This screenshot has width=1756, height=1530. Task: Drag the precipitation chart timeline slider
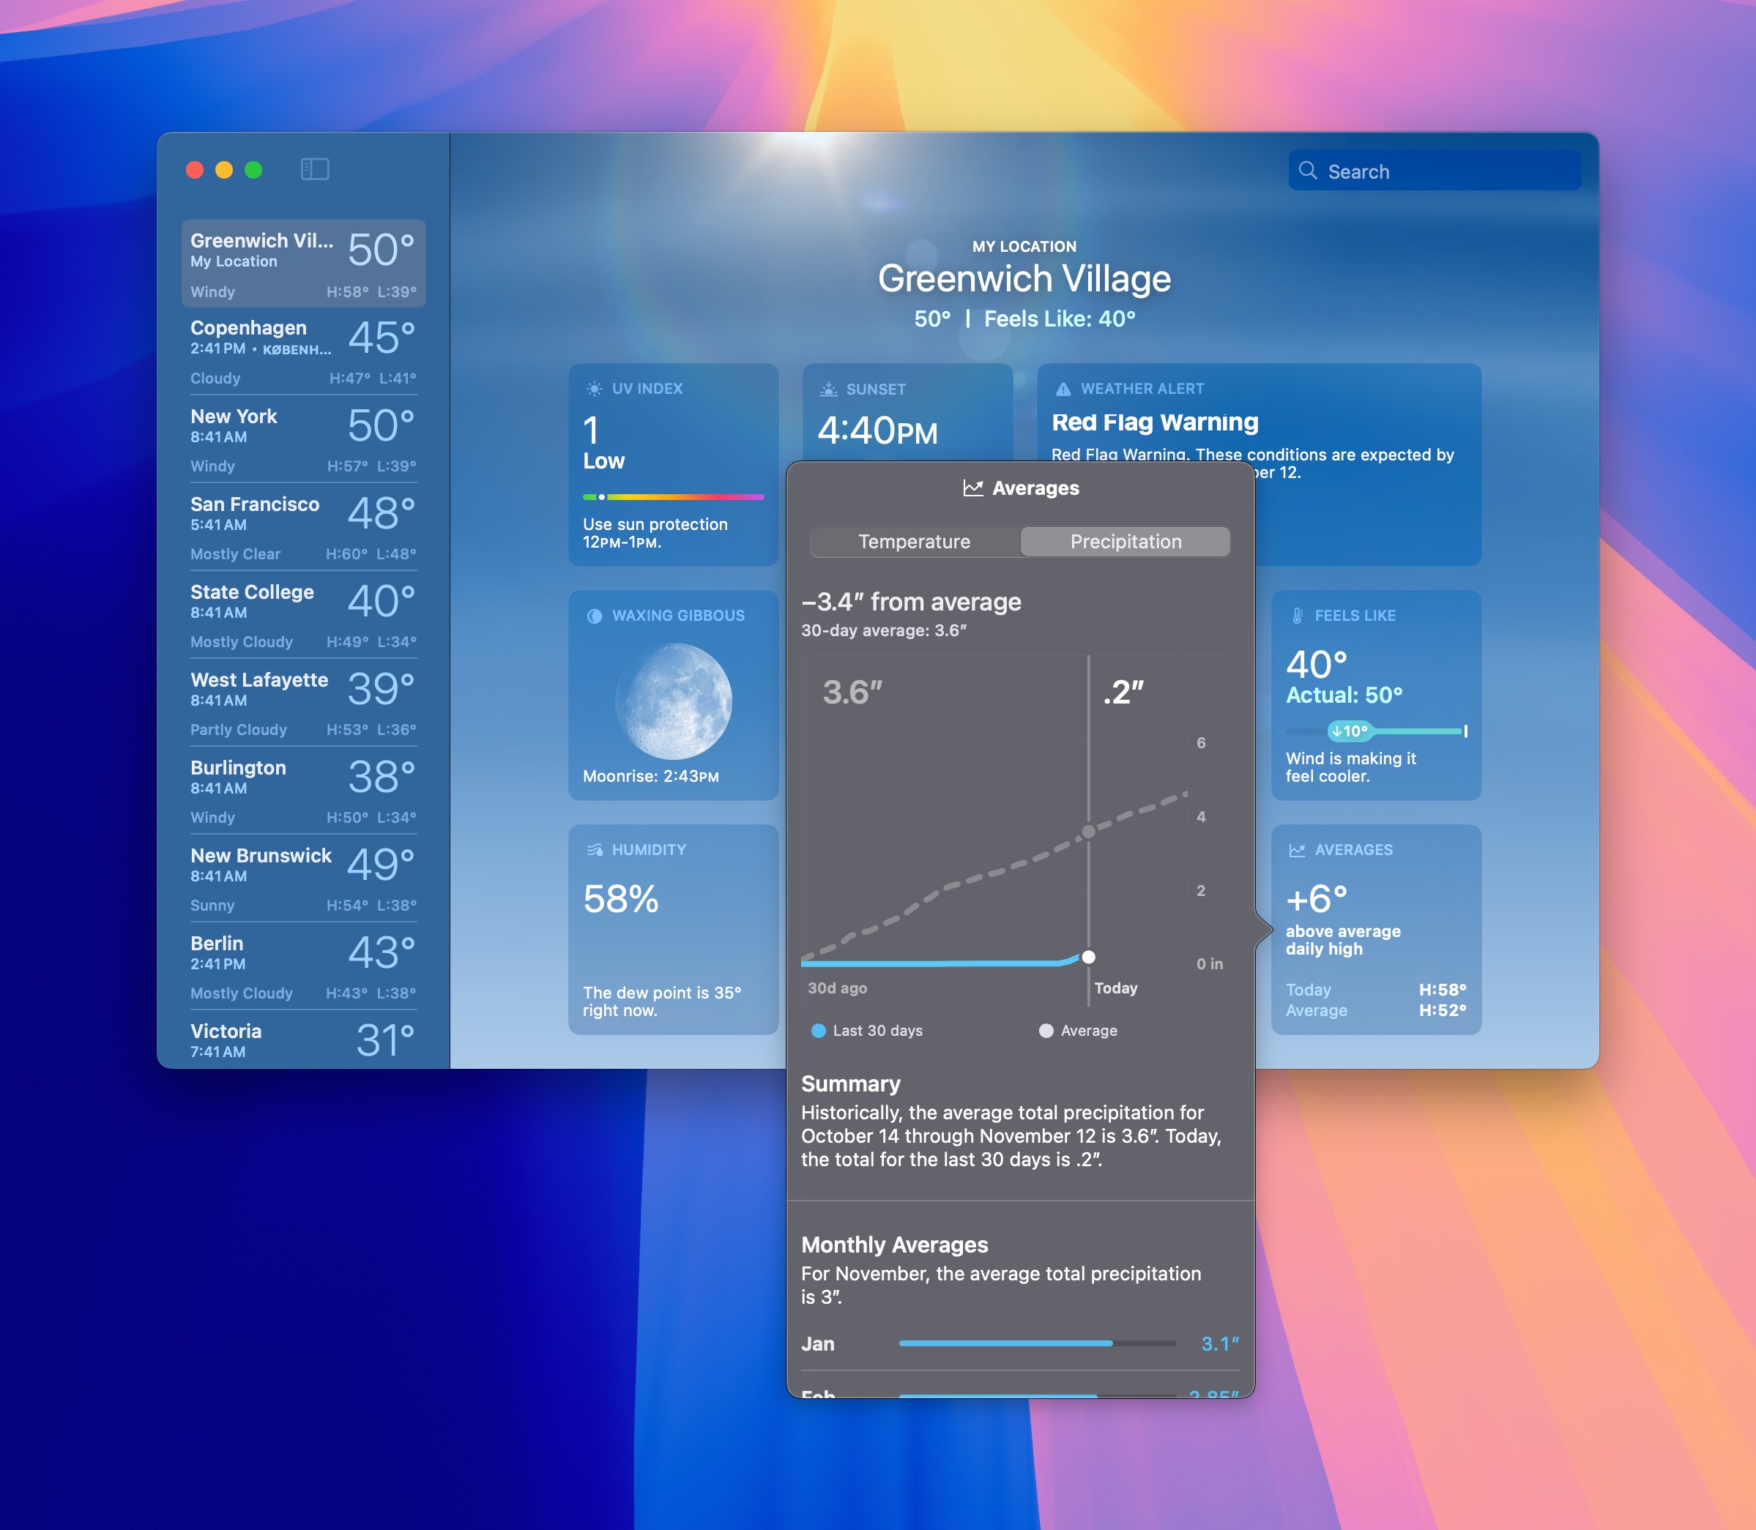pyautogui.click(x=1087, y=957)
